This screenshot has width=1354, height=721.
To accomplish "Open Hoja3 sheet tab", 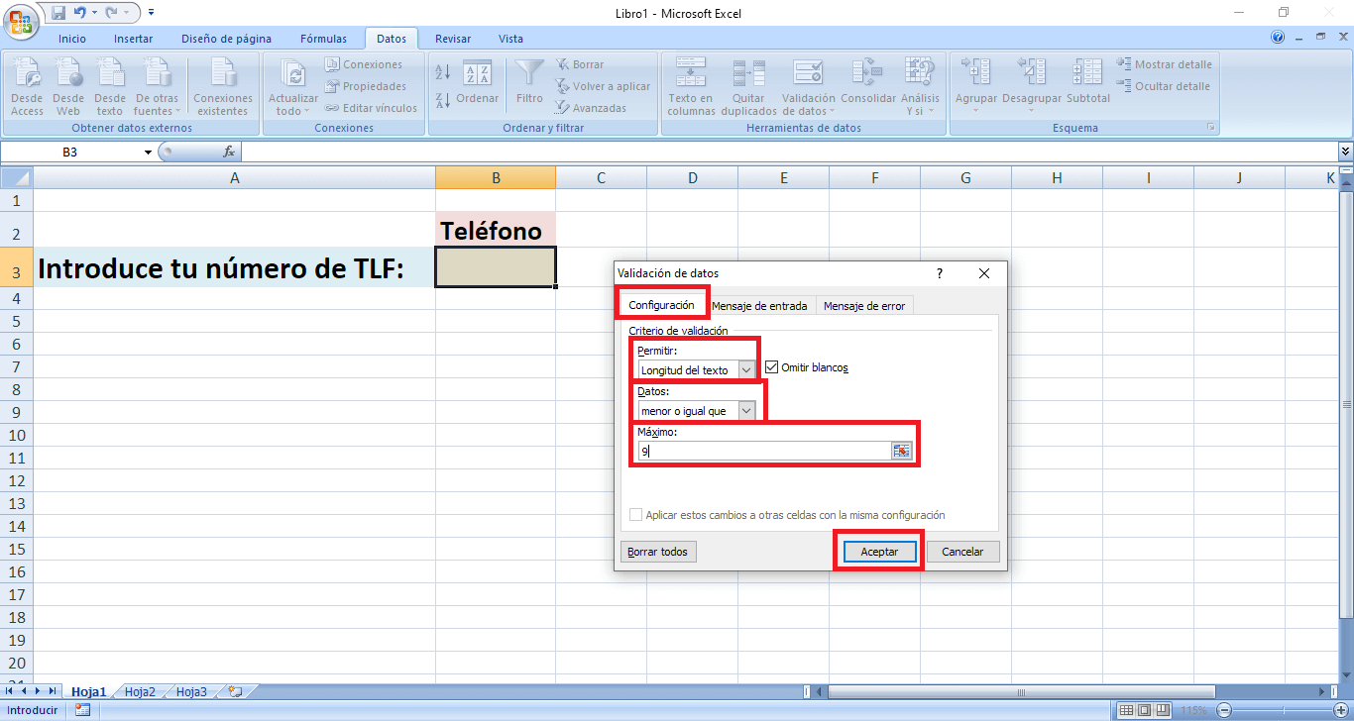I will (x=191, y=692).
